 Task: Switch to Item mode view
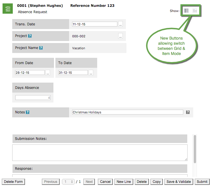point(195,11)
